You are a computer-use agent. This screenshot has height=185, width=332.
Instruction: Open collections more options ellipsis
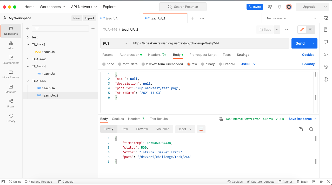93,29
